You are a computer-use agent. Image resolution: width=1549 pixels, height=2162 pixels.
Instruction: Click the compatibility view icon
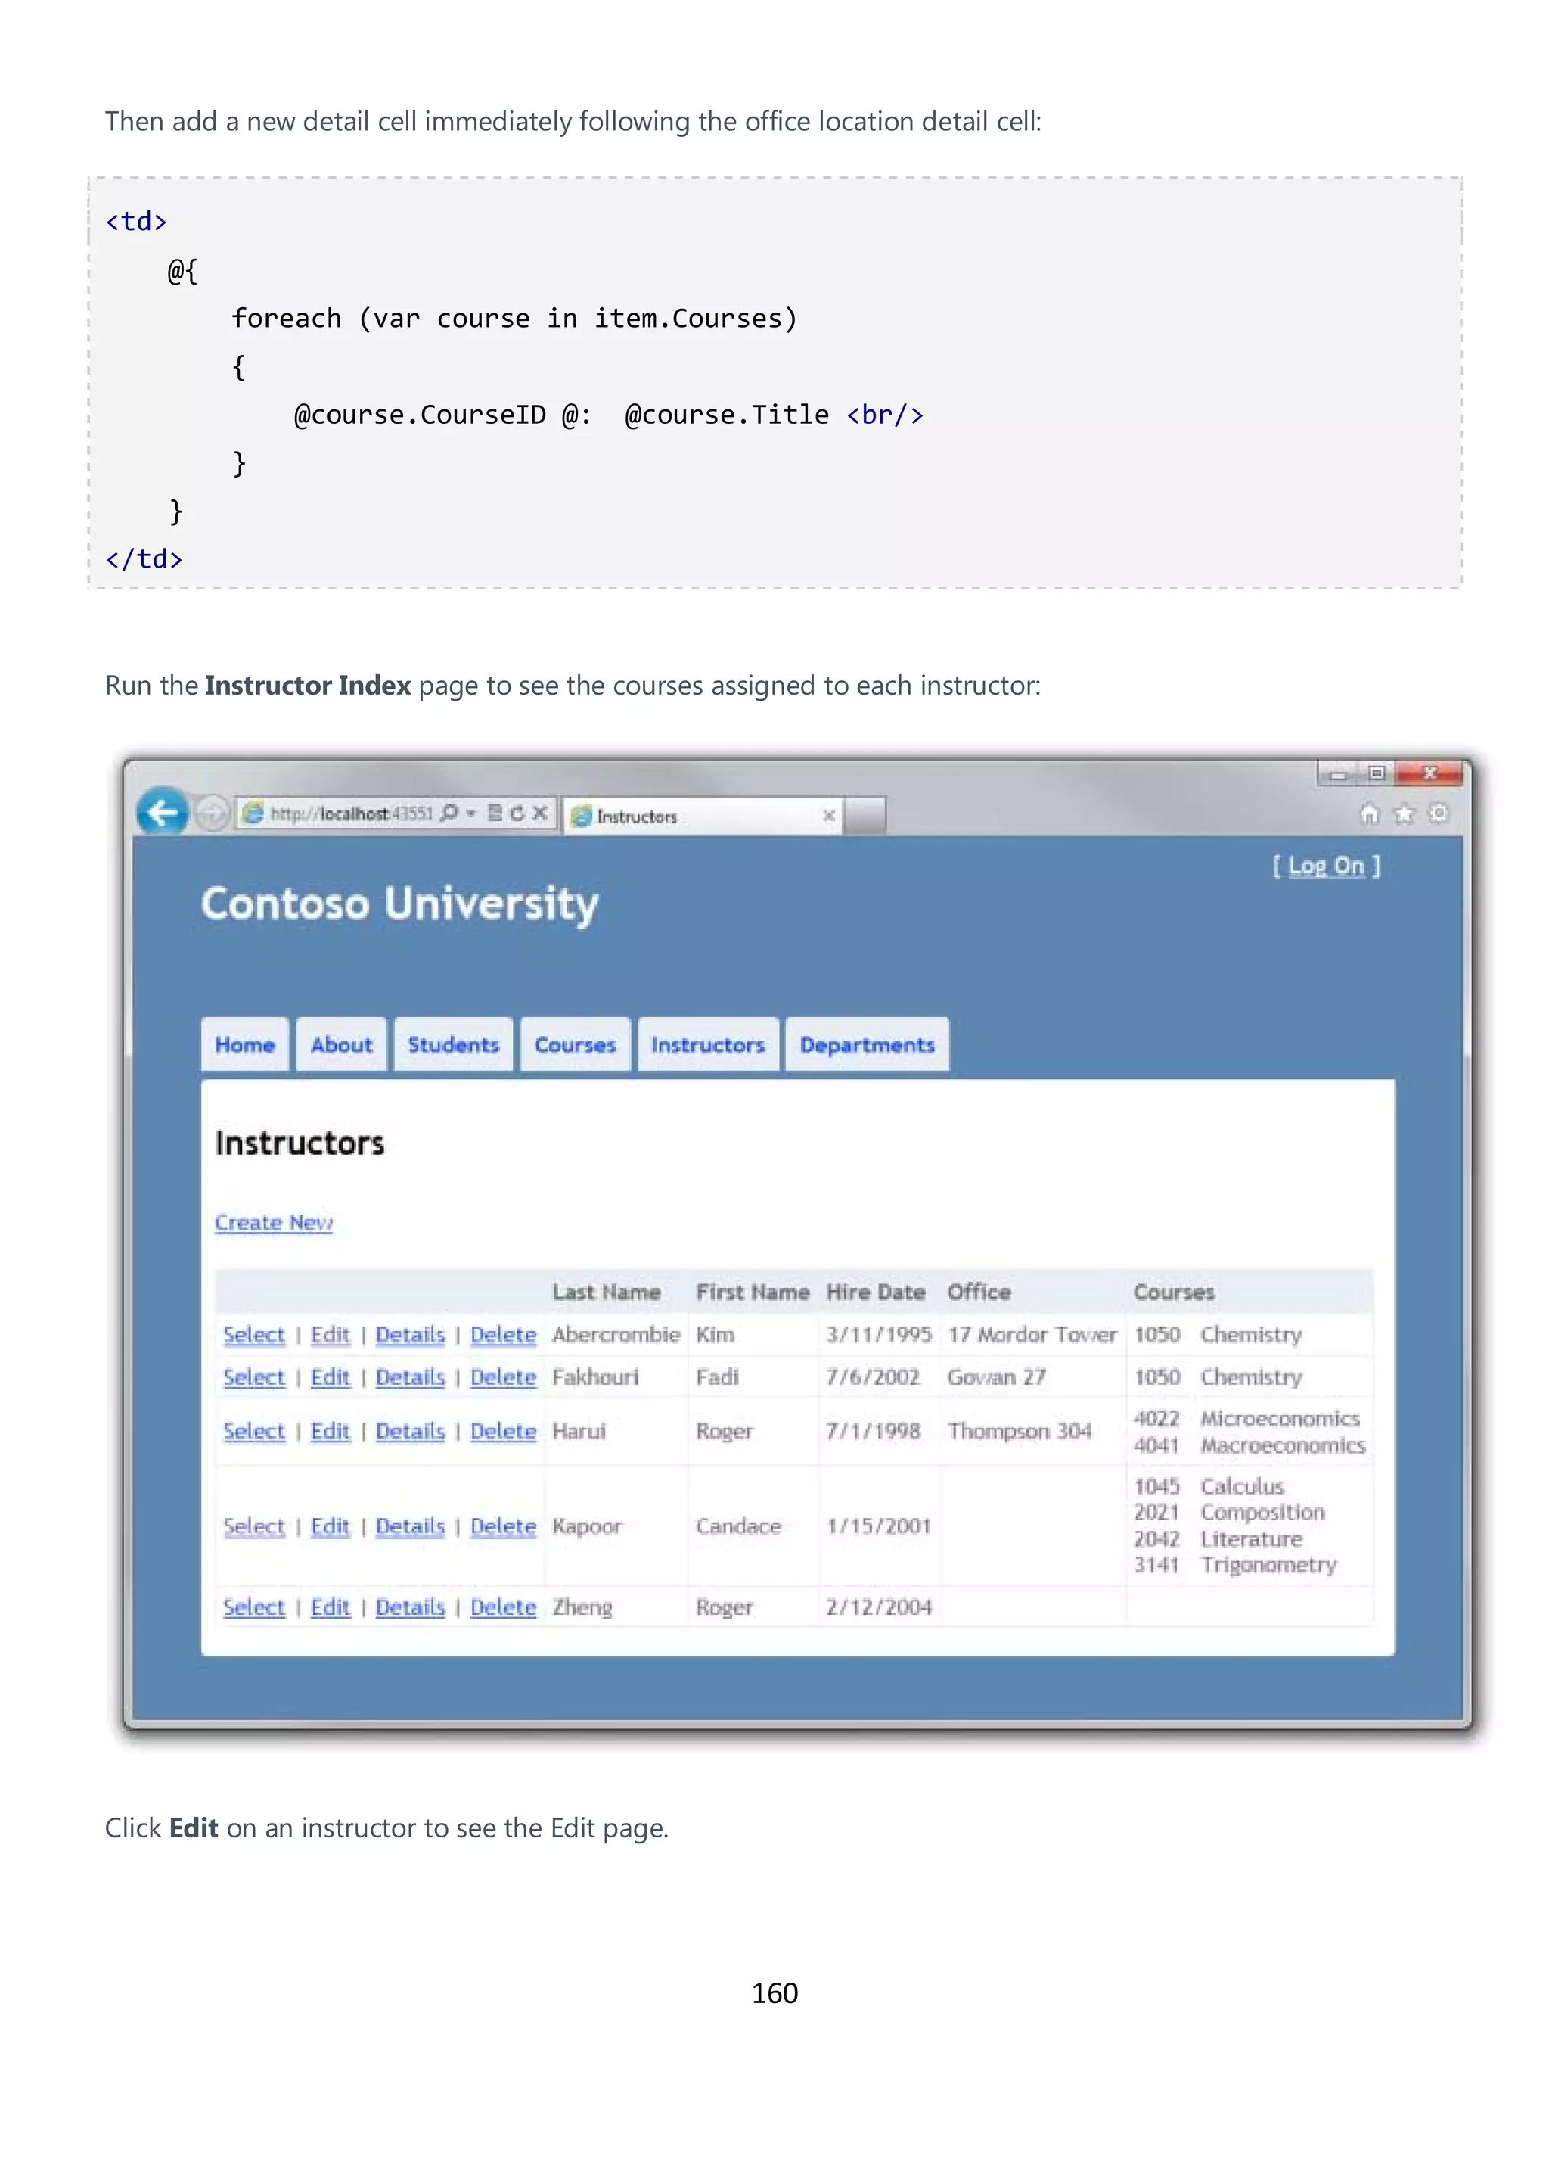pos(495,812)
